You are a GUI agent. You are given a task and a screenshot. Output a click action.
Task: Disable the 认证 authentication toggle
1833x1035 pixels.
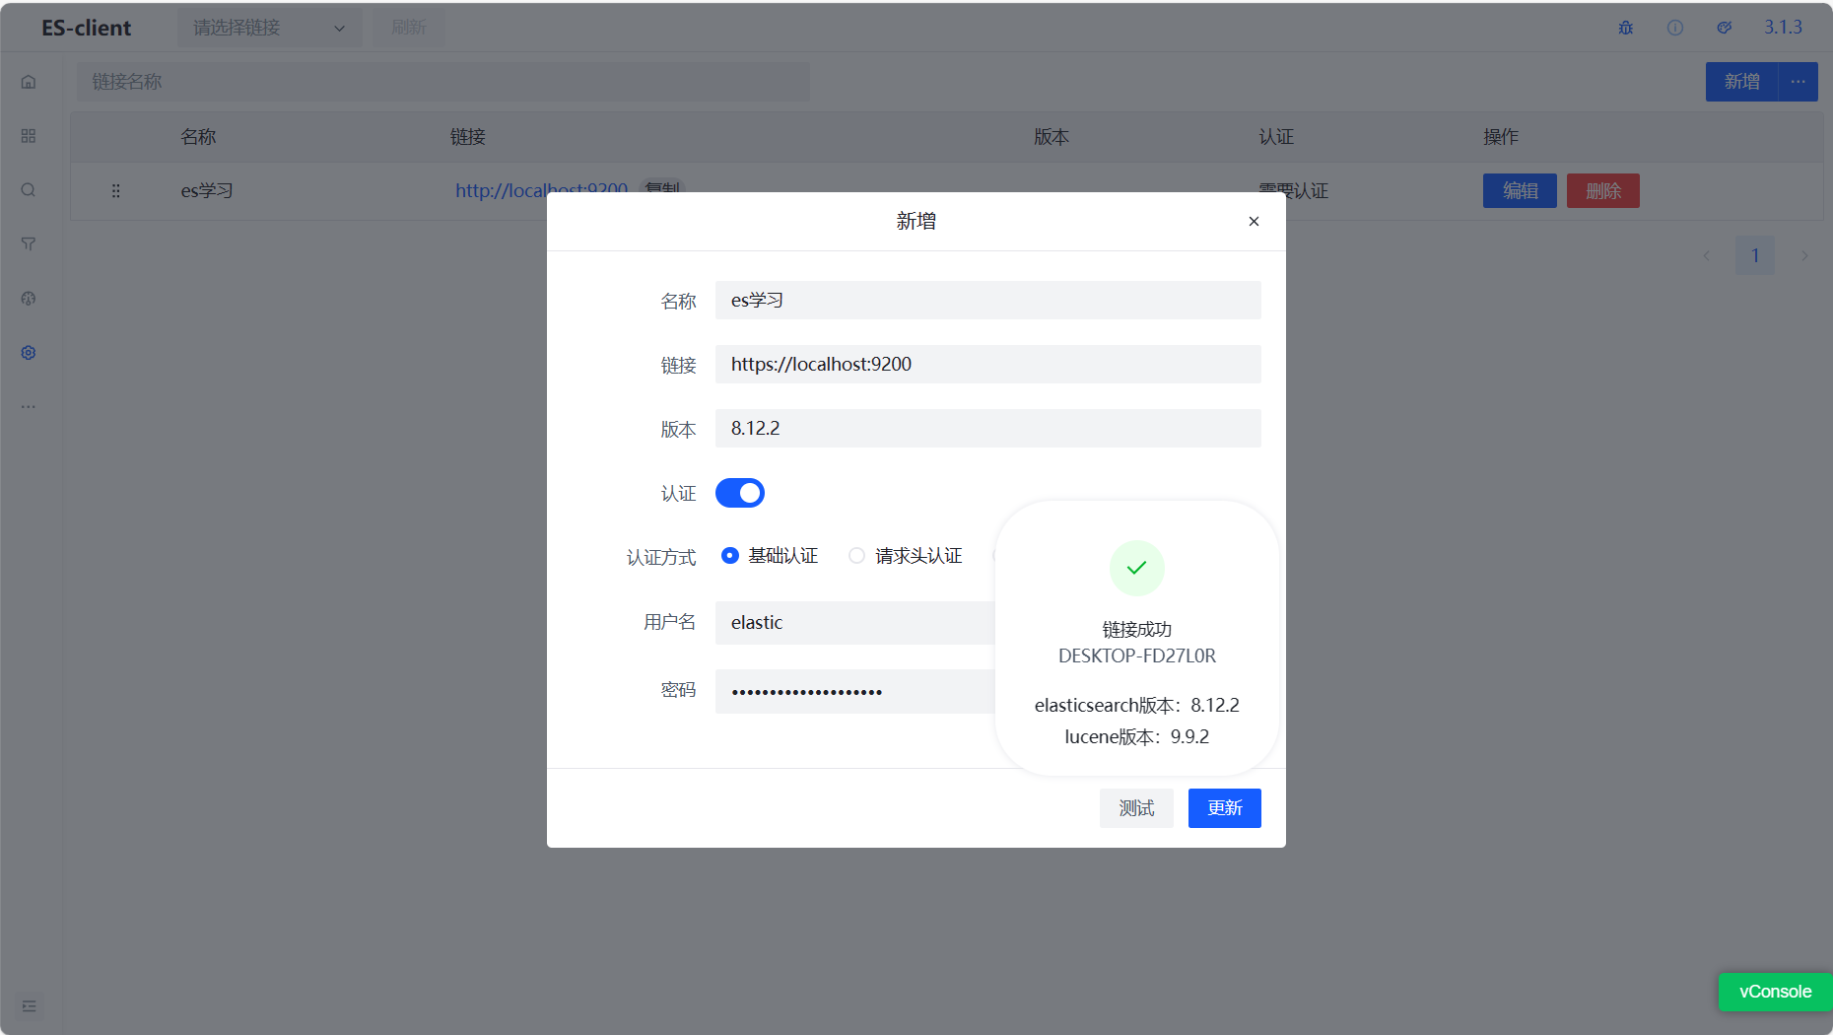point(740,493)
